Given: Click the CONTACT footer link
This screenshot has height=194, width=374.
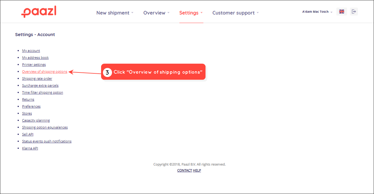Looking at the screenshot, I should point(185,170).
